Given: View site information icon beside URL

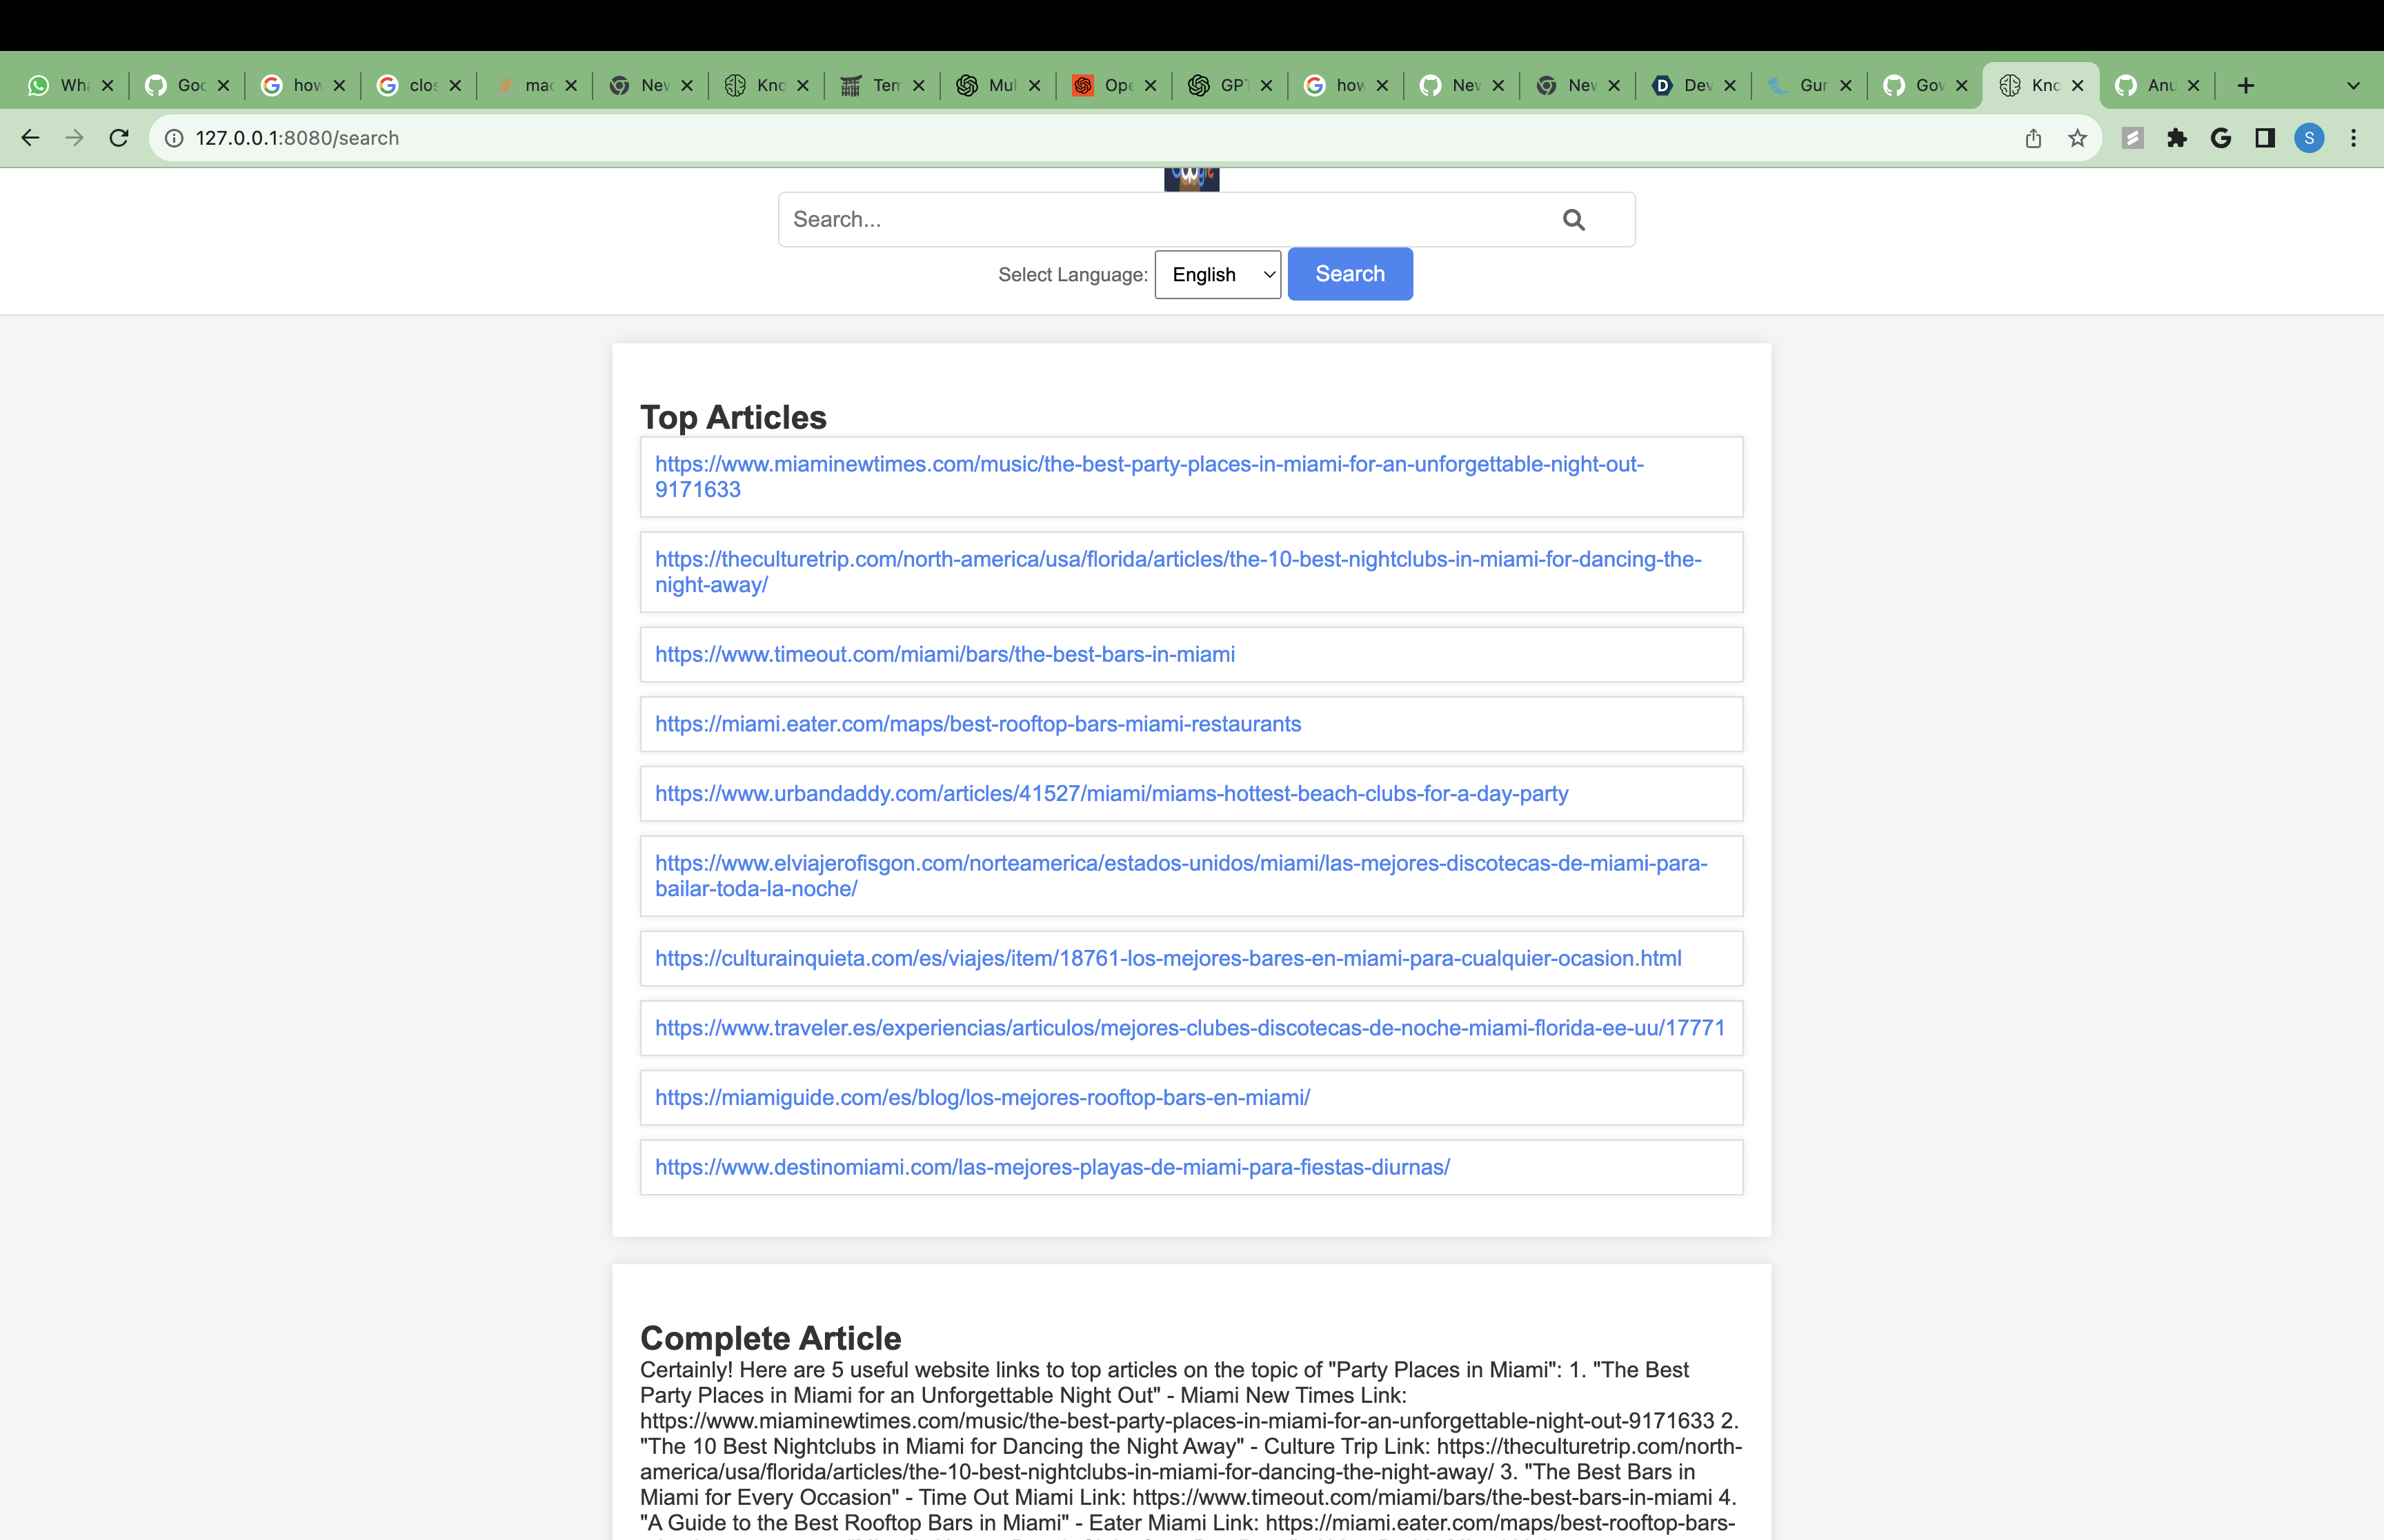Looking at the screenshot, I should click(174, 138).
